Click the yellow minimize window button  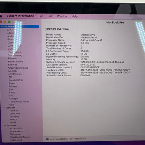(x=5, y=22)
